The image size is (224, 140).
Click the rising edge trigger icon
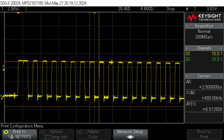[x=187, y=9]
